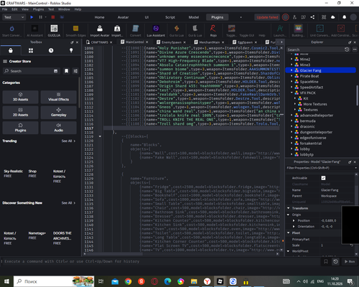Collapse the VFX PACK tree node
This screenshot has height=287, width=359.
(x=292, y=93)
